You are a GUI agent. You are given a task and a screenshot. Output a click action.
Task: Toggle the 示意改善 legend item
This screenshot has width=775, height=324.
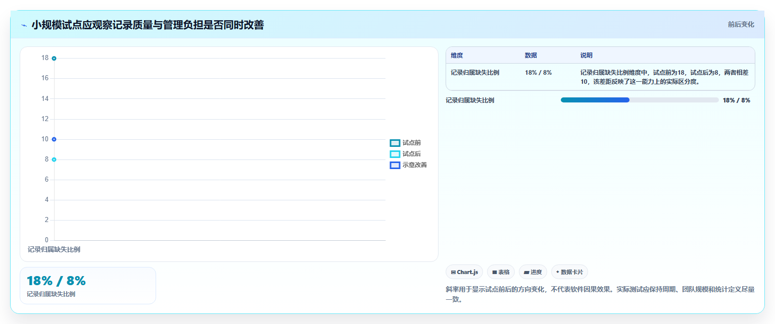tap(408, 165)
